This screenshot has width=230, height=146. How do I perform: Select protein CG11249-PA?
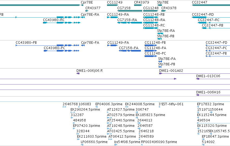[118, 43]
